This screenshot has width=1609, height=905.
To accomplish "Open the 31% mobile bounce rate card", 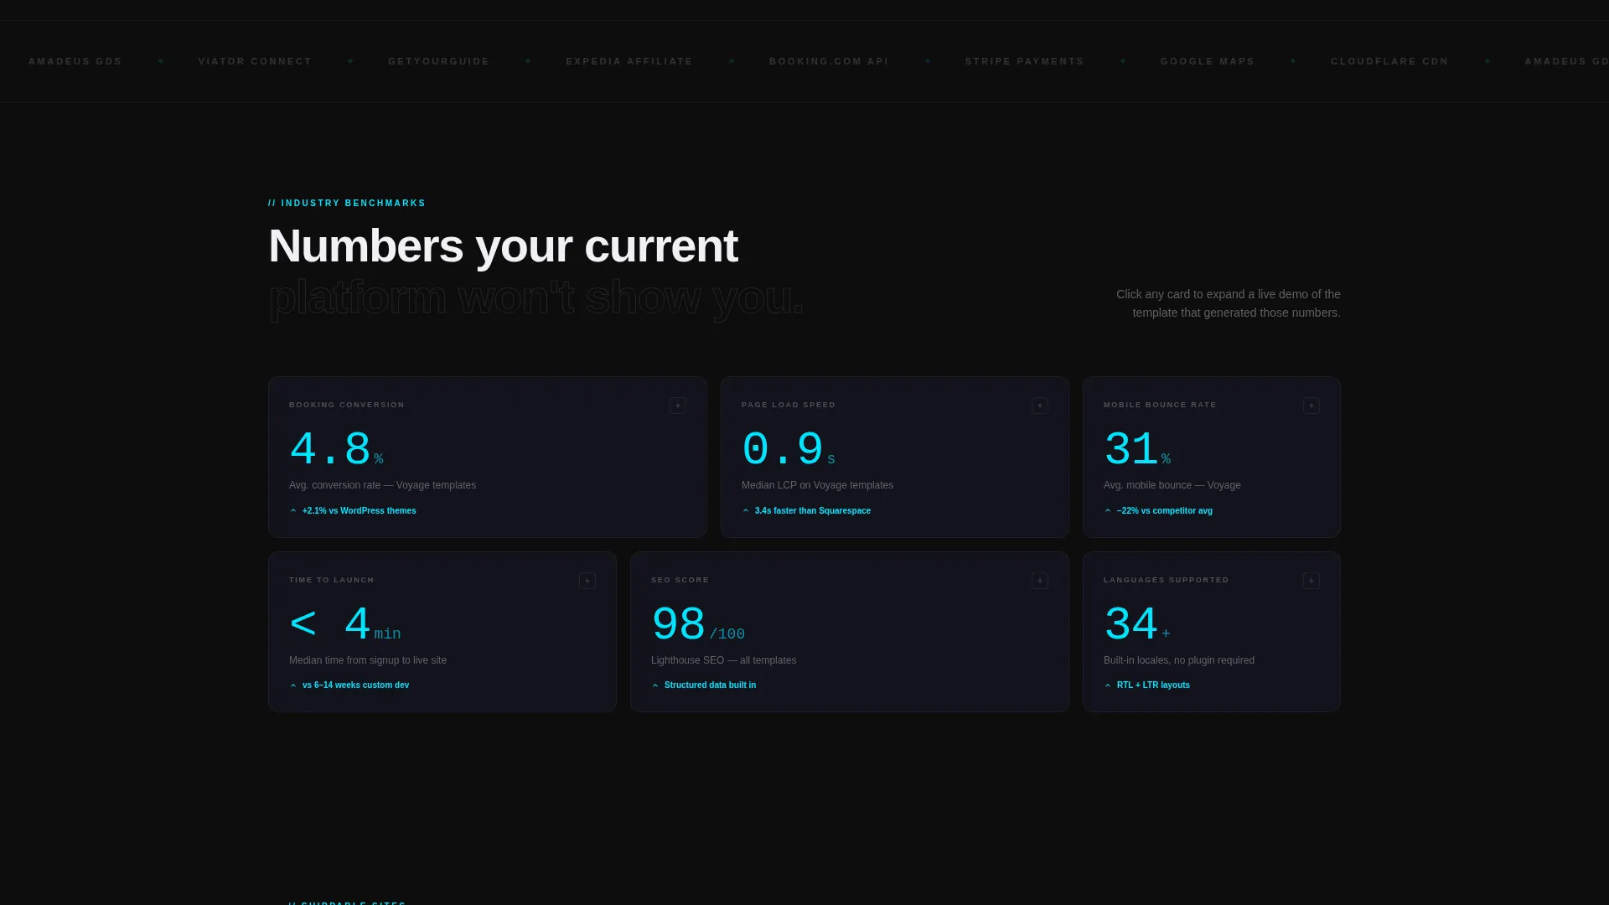I will pos(1212,457).
